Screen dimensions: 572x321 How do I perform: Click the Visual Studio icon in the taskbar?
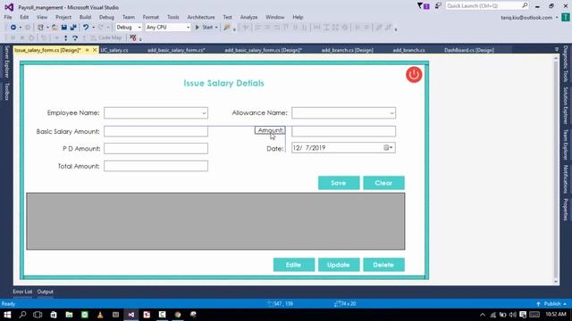pyautogui.click(x=131, y=315)
